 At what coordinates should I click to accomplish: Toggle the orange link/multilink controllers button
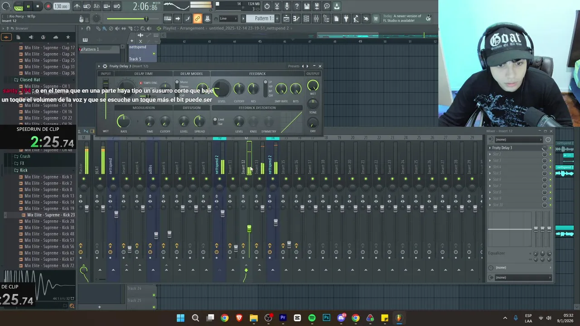(x=198, y=19)
